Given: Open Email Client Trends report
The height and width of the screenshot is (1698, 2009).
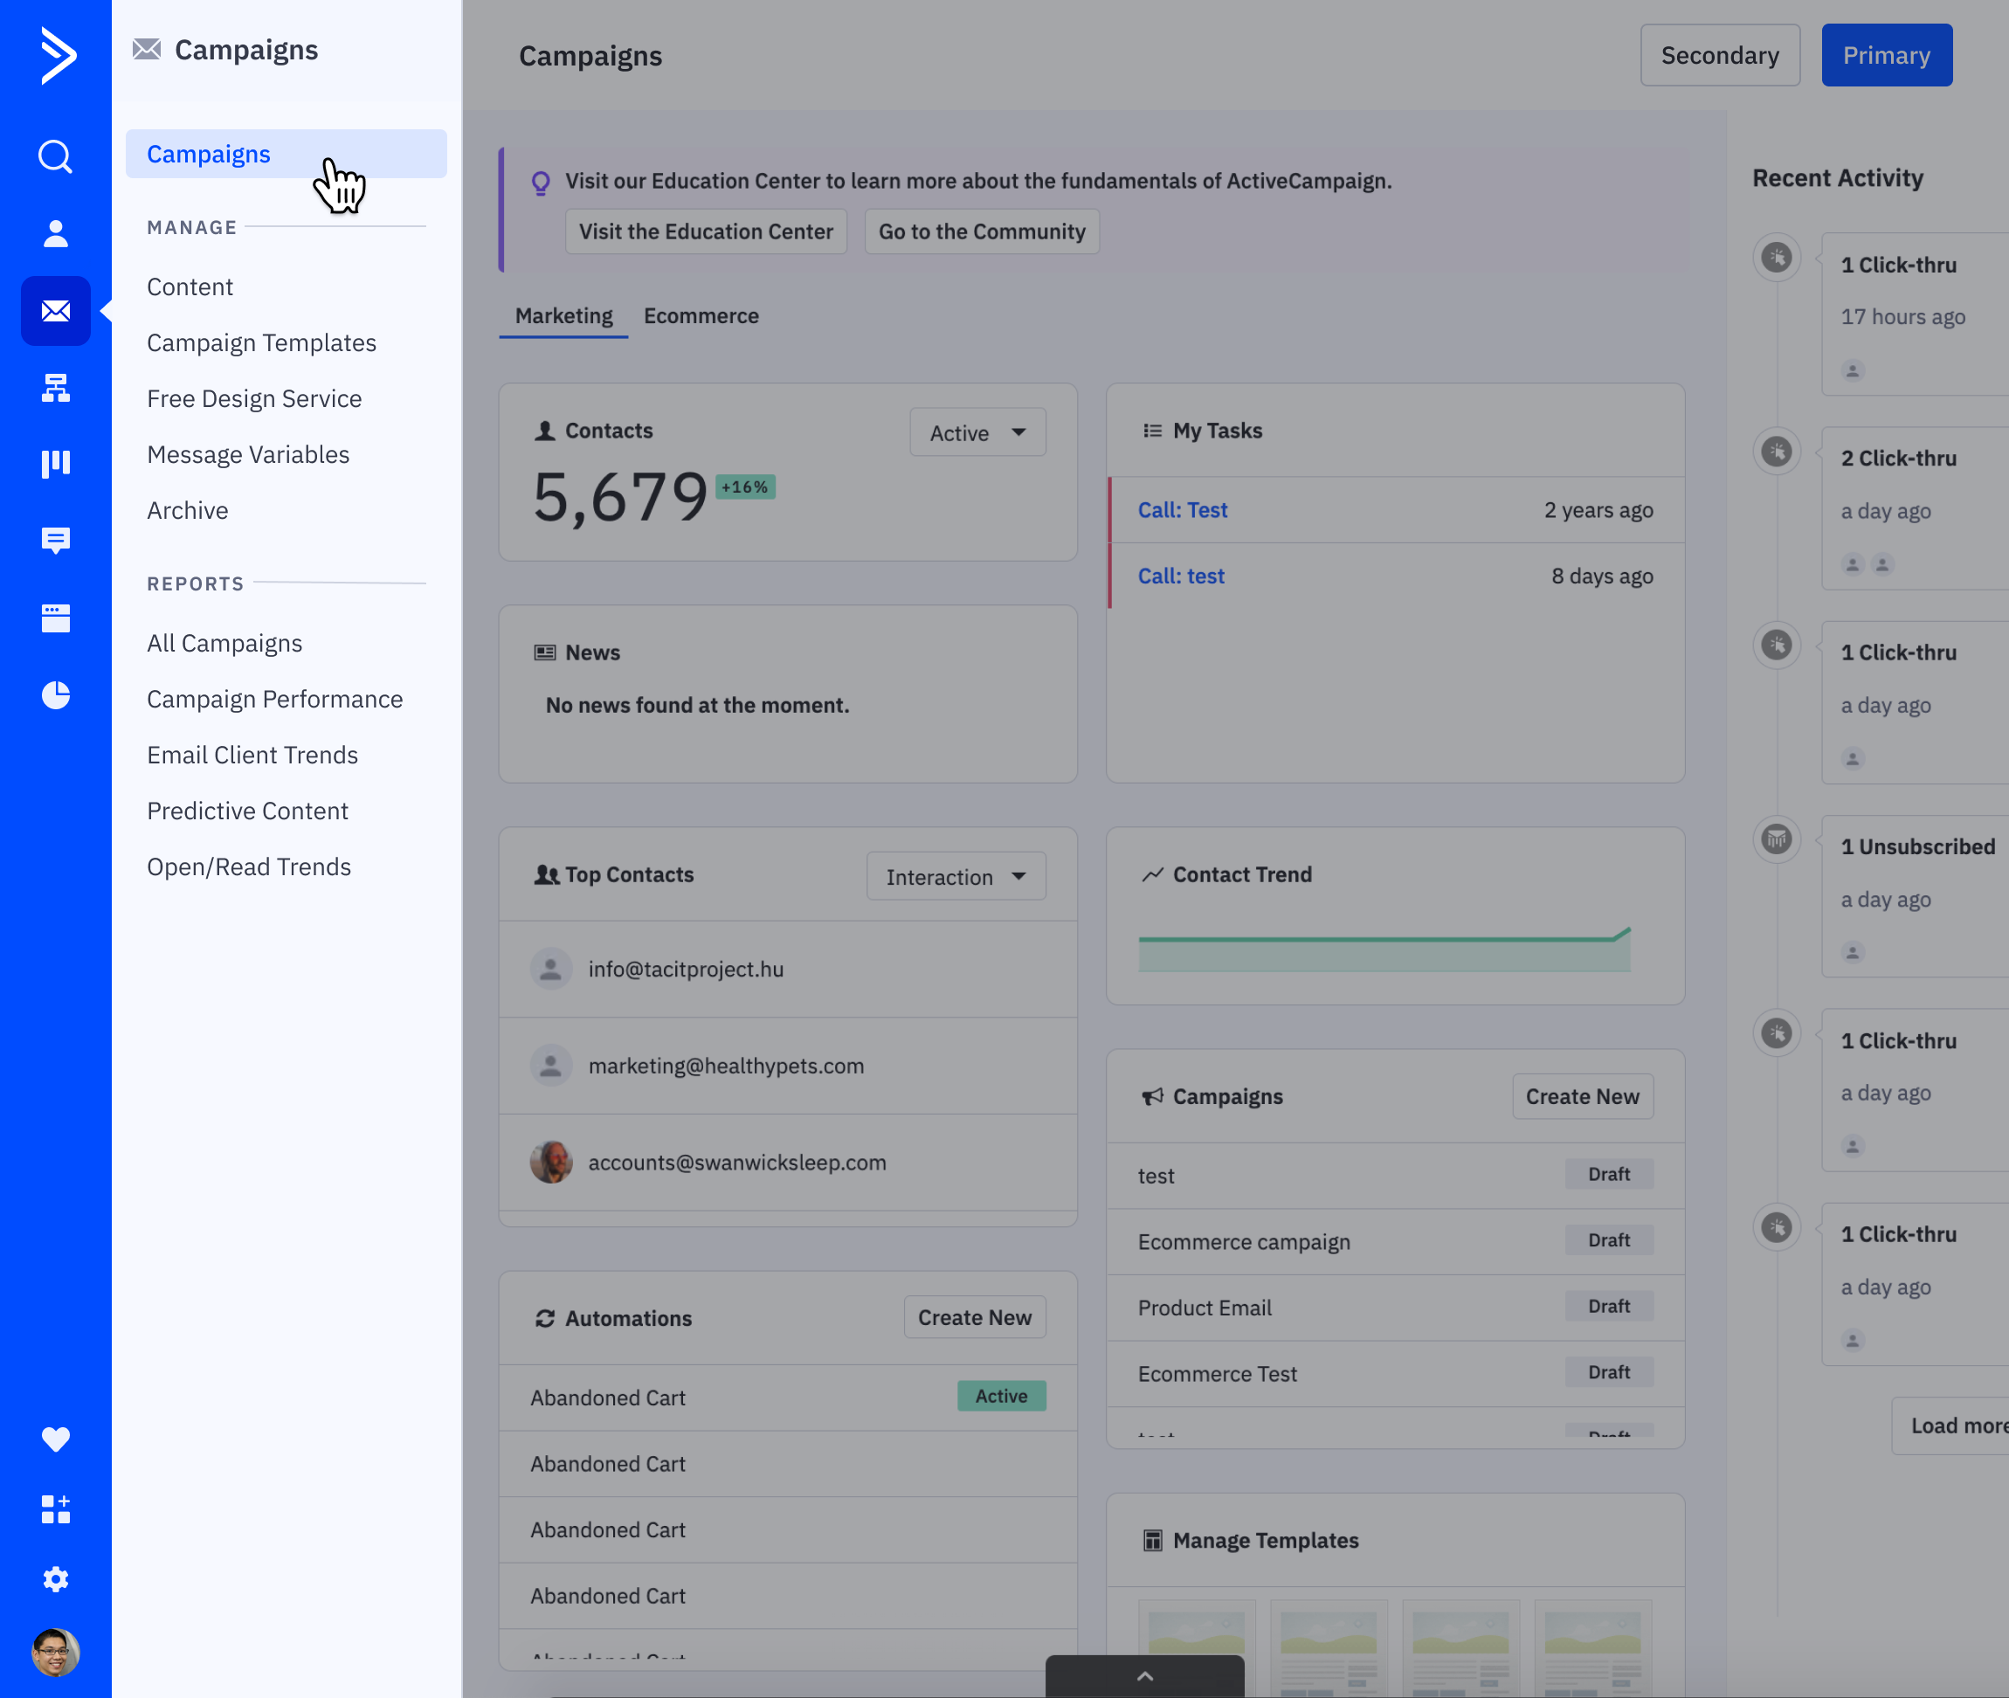Looking at the screenshot, I should (x=252, y=755).
